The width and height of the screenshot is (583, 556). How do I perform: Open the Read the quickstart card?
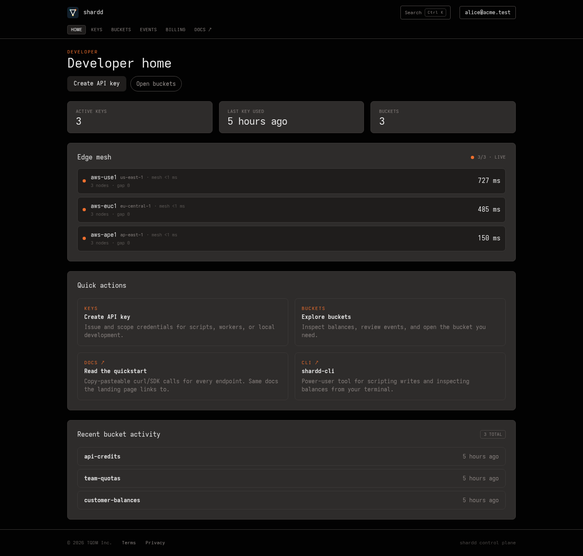point(183,376)
